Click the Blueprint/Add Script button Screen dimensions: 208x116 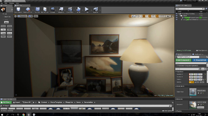[200, 60]
